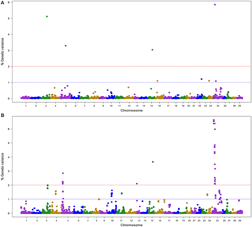Pick the gold chromosome 16 point near 1 in panel A
252x227 pixels.
(157, 81)
